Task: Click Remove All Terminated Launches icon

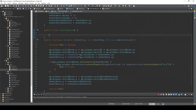Action: tap(163, 94)
